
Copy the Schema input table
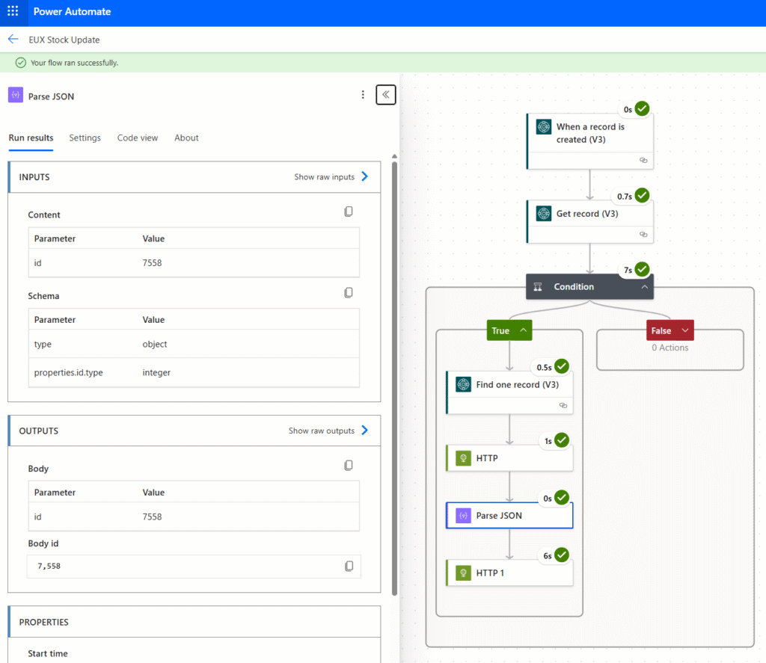coord(349,292)
